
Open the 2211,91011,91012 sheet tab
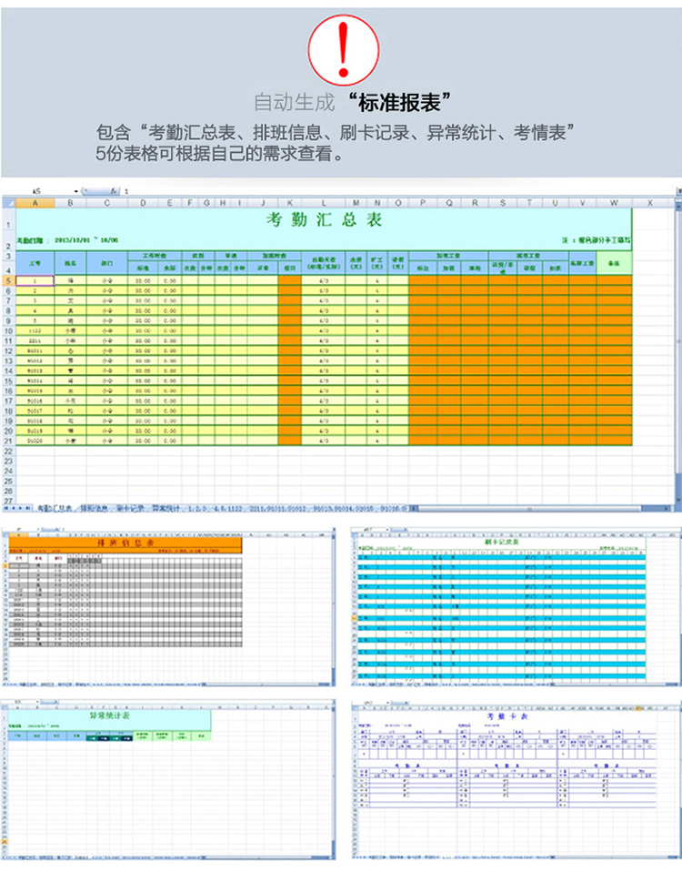click(x=277, y=508)
